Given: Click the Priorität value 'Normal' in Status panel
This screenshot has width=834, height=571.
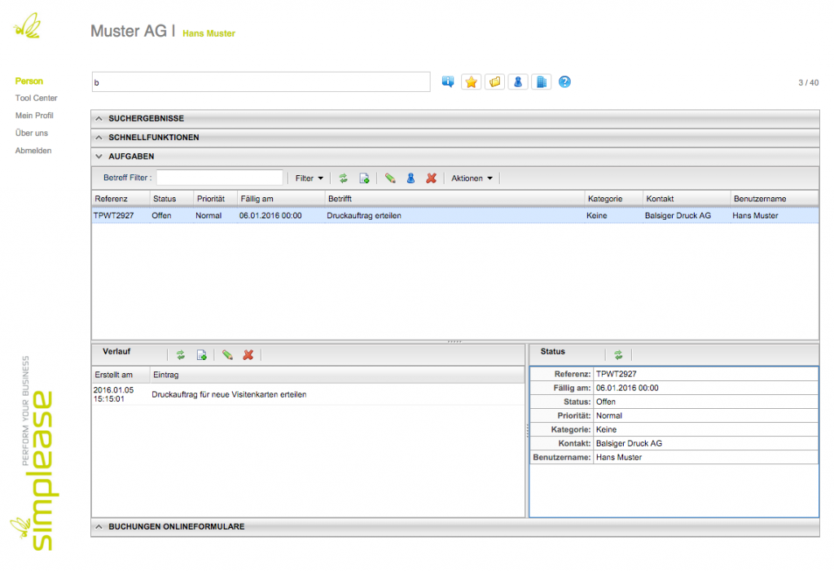Looking at the screenshot, I should pyautogui.click(x=609, y=415).
